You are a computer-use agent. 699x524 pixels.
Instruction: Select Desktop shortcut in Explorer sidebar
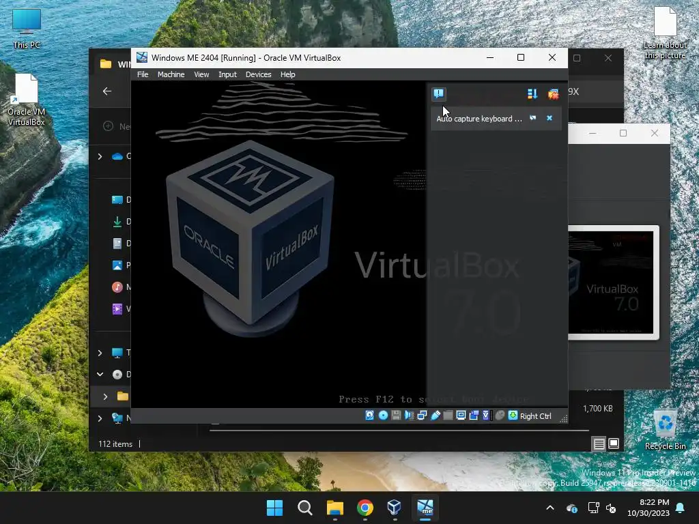[x=117, y=200]
